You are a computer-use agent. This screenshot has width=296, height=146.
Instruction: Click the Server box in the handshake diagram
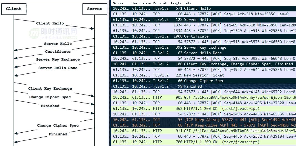95,9
